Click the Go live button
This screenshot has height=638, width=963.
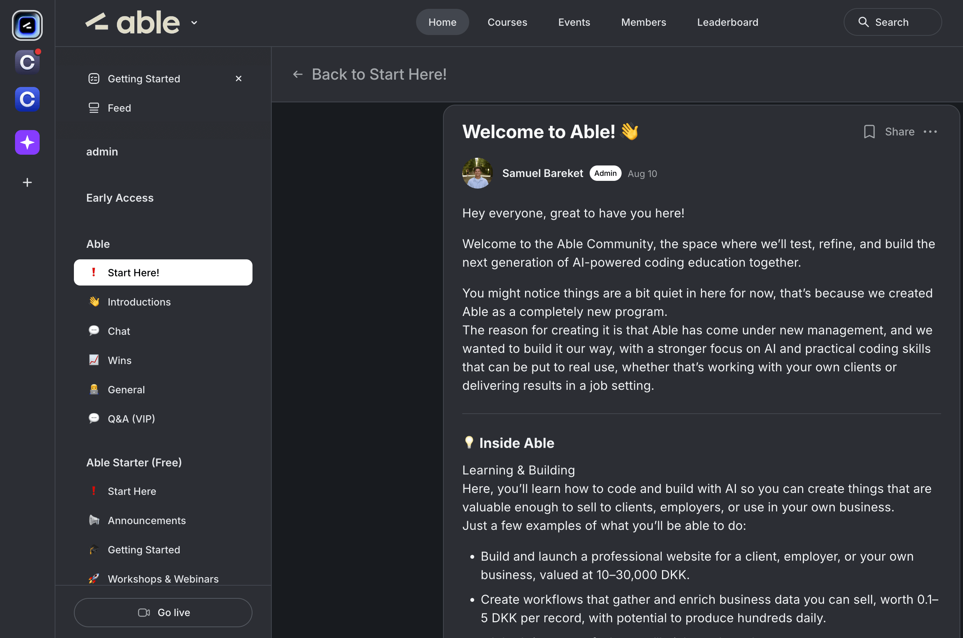pos(163,612)
